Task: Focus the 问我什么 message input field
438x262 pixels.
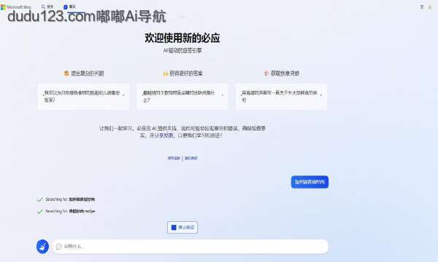Action: coord(190,247)
